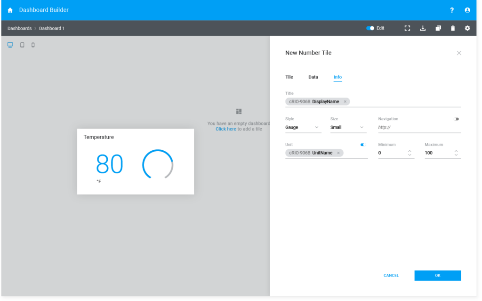
Task: Toggle the Unit binding switch
Action: coord(363,145)
